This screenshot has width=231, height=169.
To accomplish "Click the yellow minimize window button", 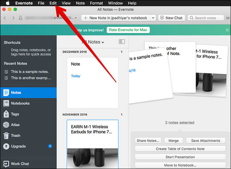I will click(10, 10).
